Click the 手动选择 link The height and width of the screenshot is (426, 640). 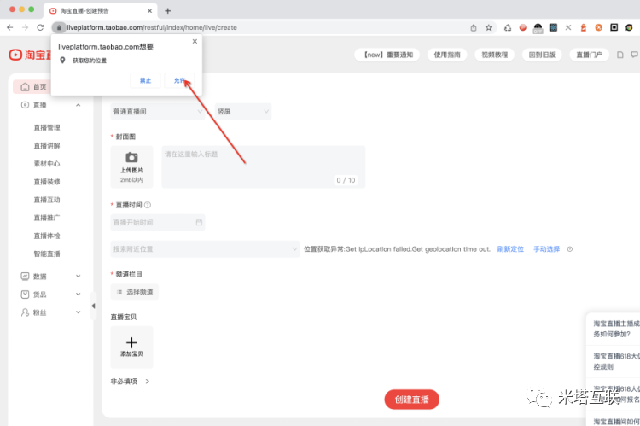pos(546,249)
